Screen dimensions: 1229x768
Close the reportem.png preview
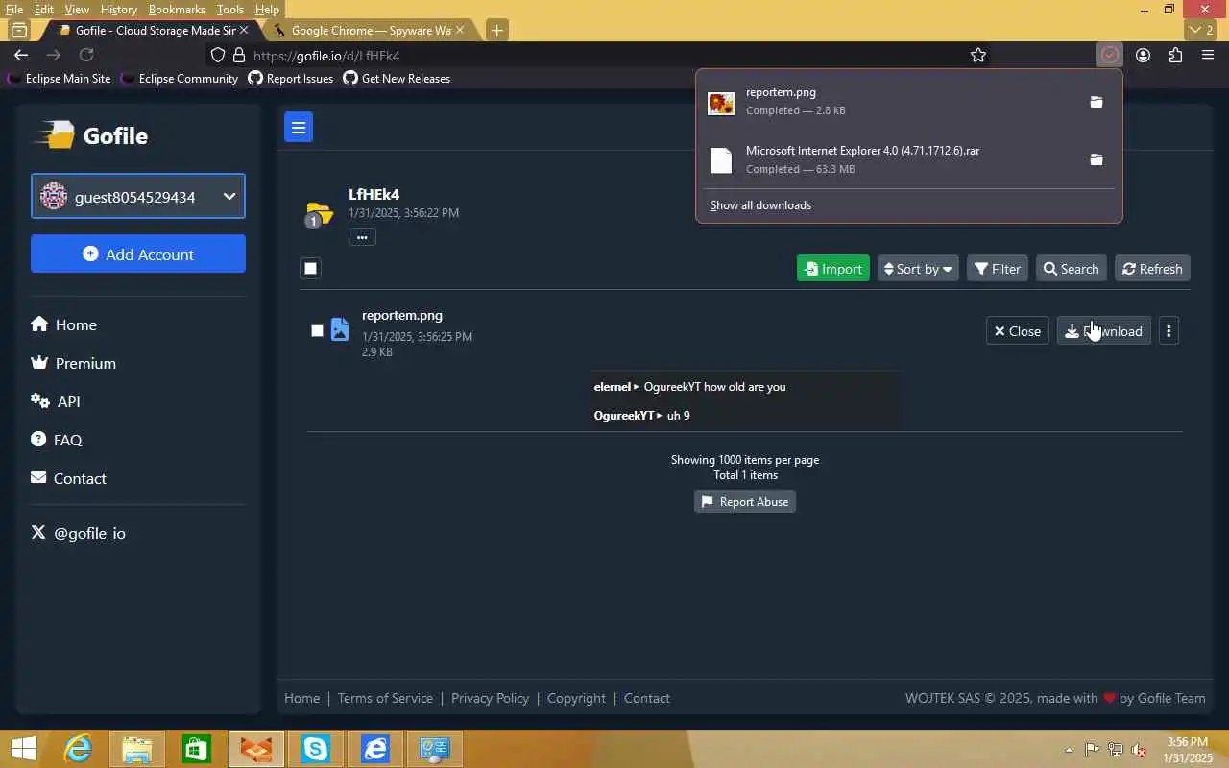(1018, 331)
